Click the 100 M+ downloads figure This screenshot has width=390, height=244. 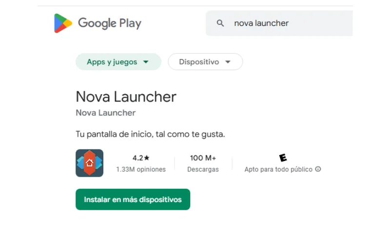203,158
